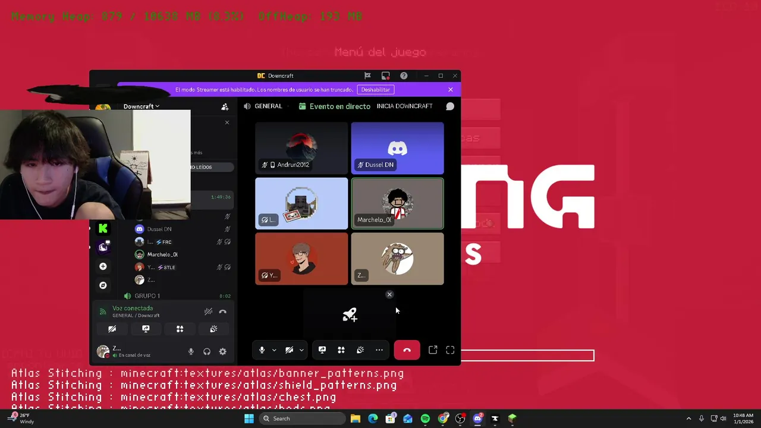
Task: Open activities icon in left voice panel
Action: click(x=180, y=329)
